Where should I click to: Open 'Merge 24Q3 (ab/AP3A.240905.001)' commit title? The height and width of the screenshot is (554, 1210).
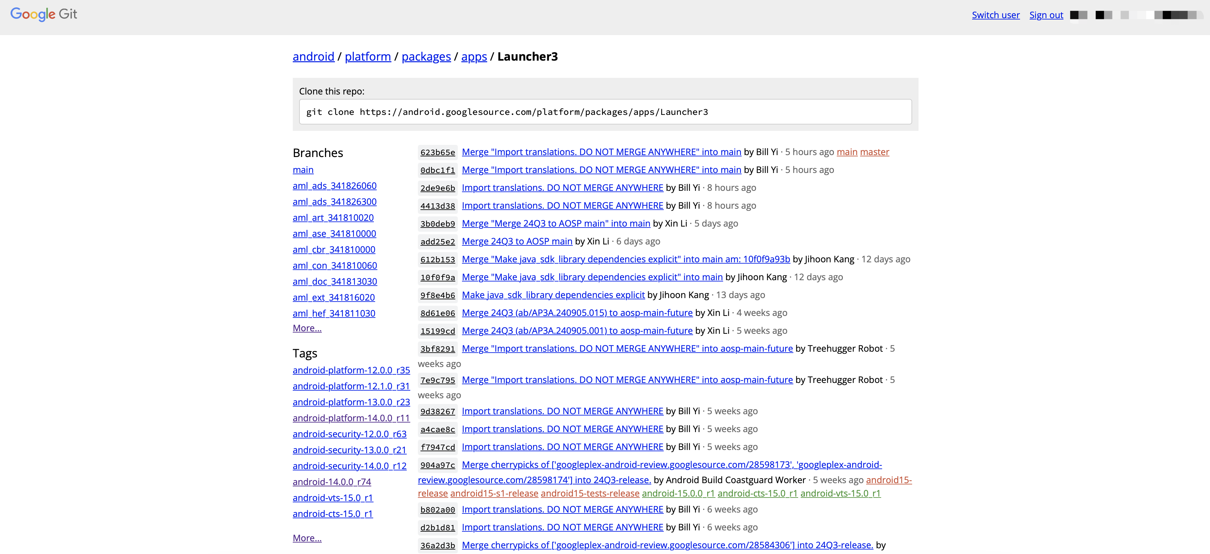click(x=577, y=331)
